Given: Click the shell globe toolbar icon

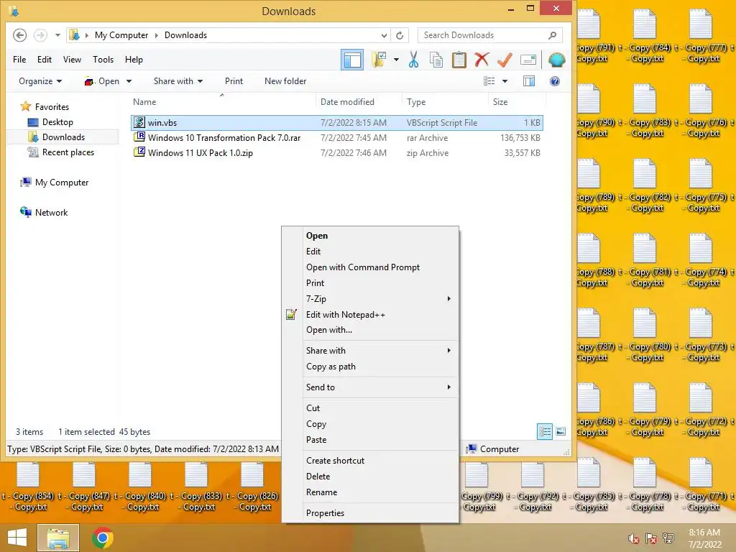Looking at the screenshot, I should coord(557,60).
